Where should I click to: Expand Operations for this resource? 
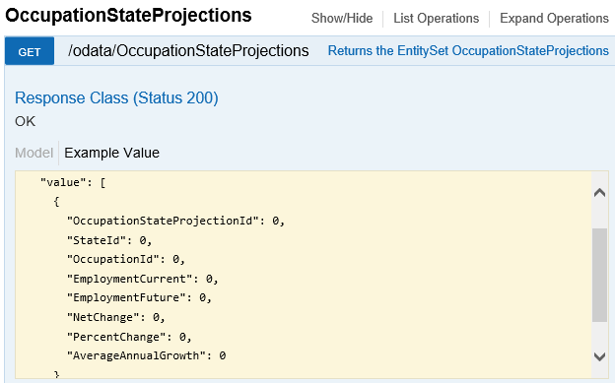554,18
